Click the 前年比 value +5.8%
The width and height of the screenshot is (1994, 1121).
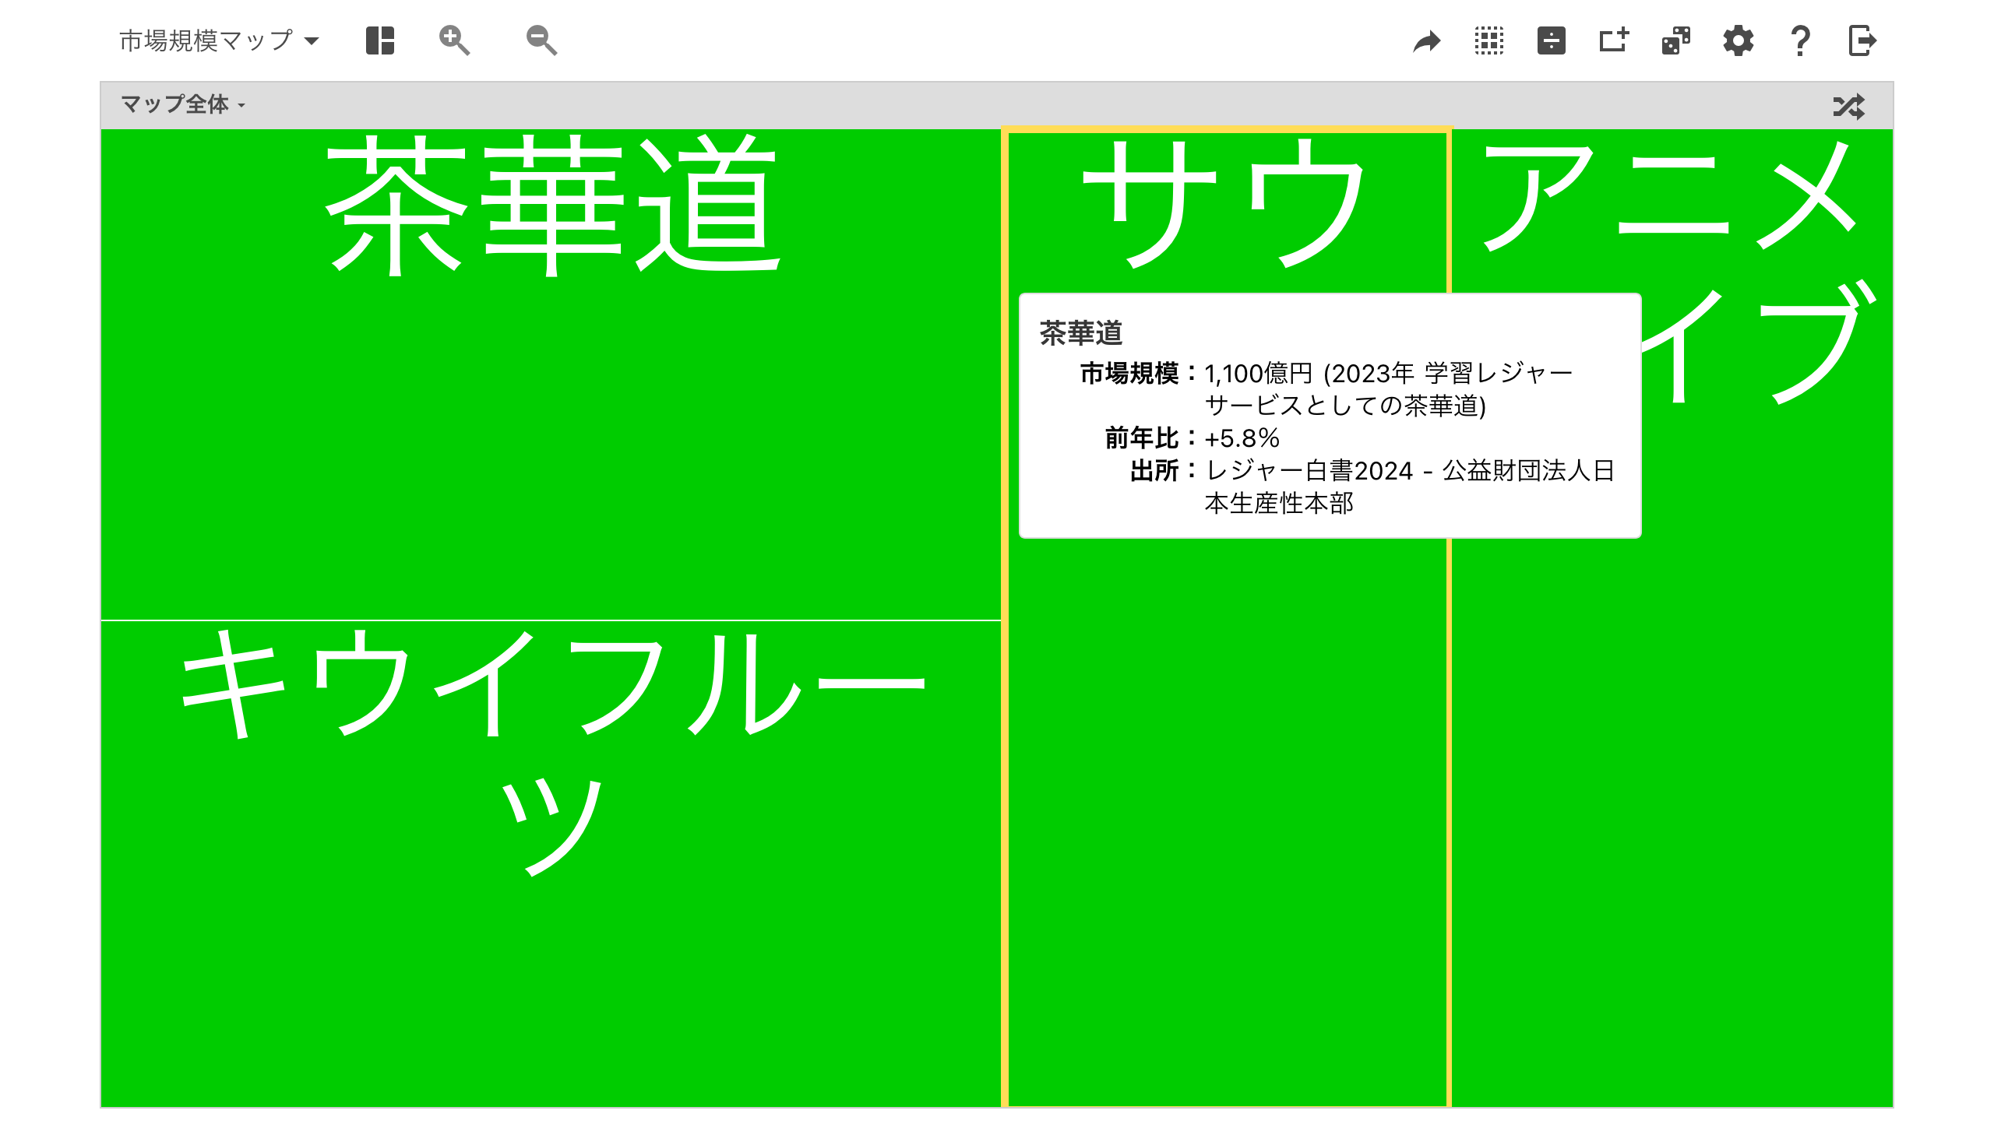pos(1242,438)
